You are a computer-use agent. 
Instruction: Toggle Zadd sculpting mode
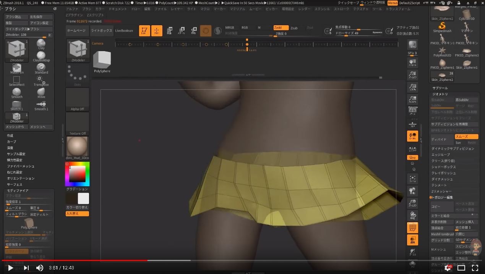pos(281,27)
